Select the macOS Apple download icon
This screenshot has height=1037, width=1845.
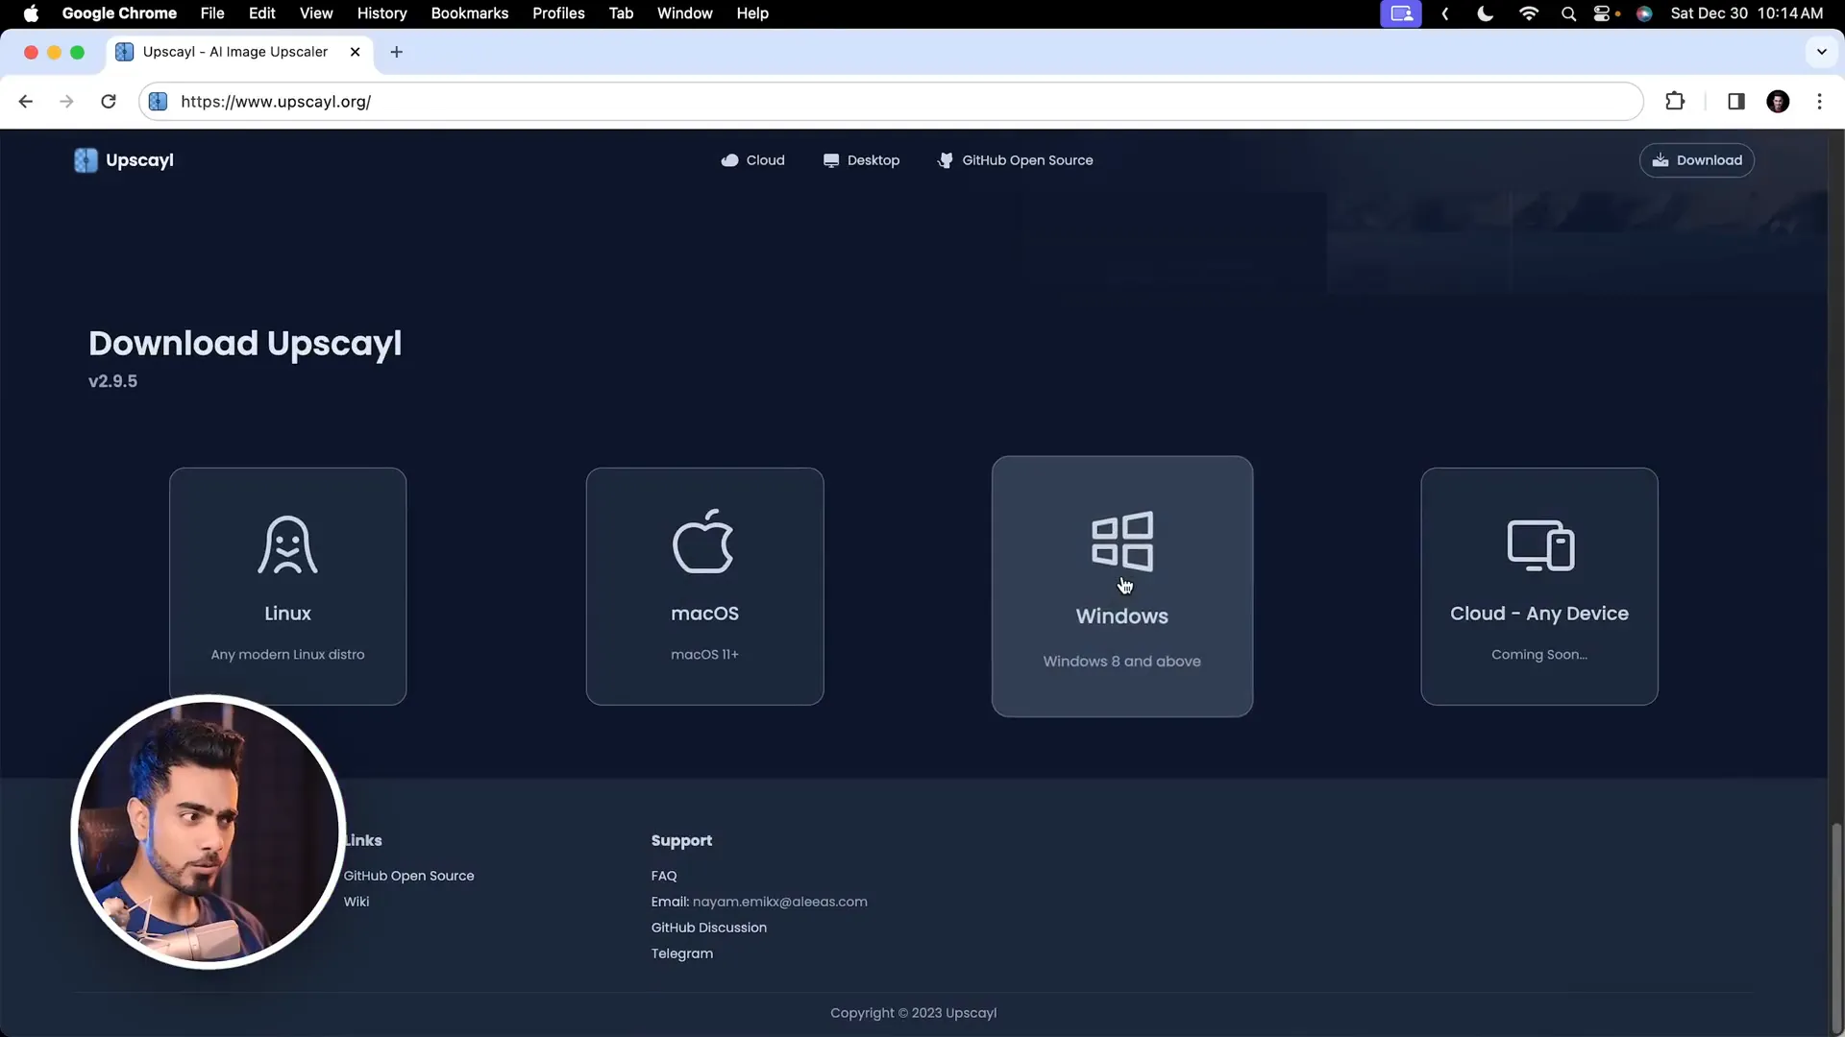pos(704,542)
